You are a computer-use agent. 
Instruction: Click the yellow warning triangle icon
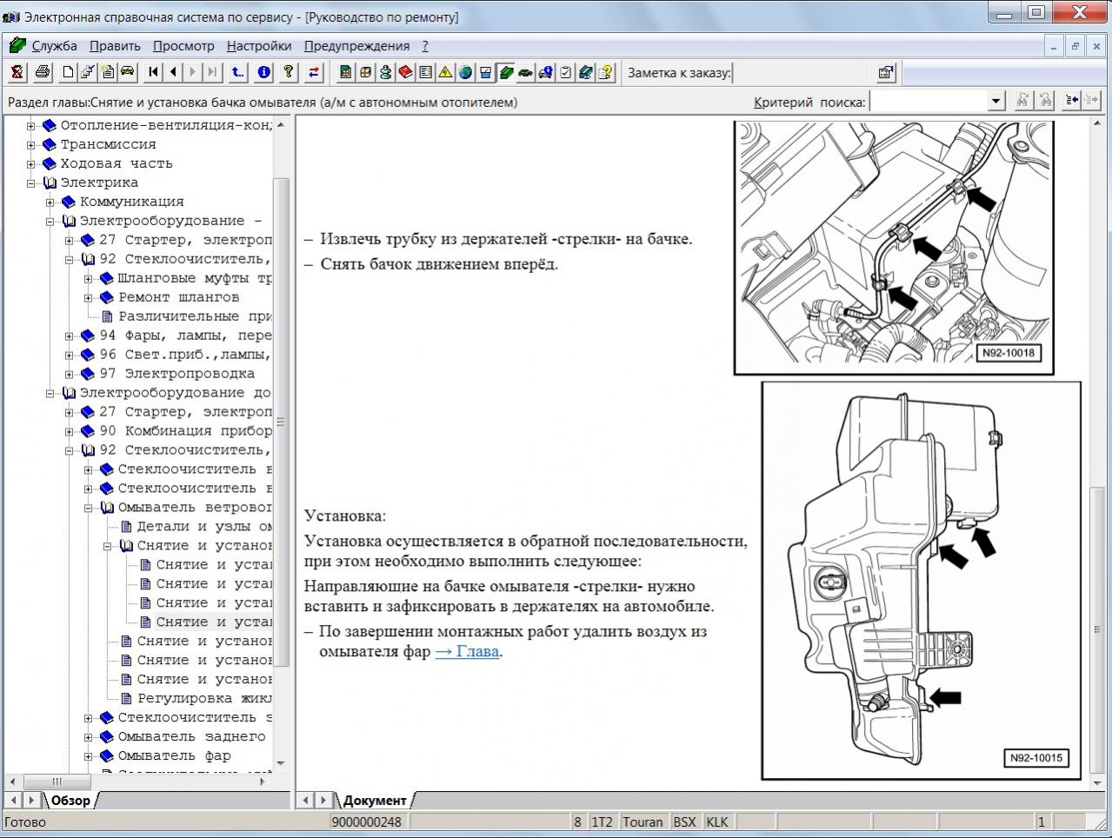click(445, 72)
